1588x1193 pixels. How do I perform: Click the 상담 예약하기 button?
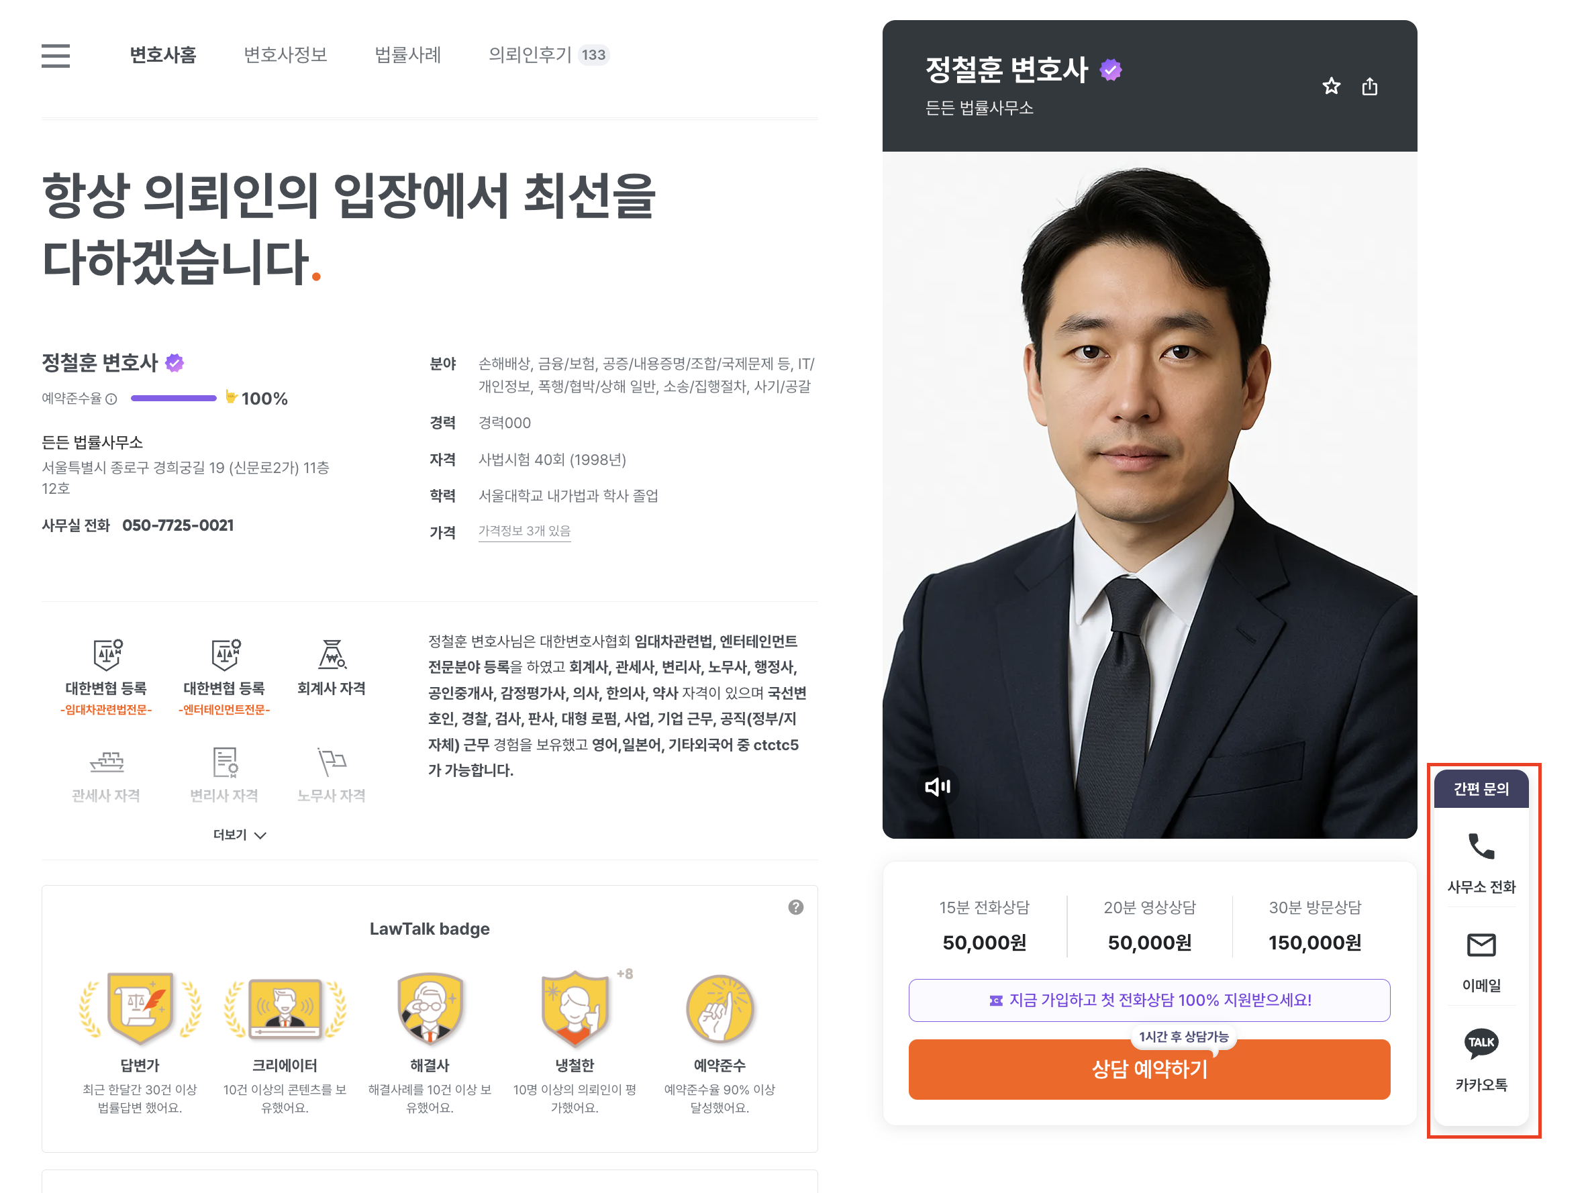click(x=1148, y=1069)
